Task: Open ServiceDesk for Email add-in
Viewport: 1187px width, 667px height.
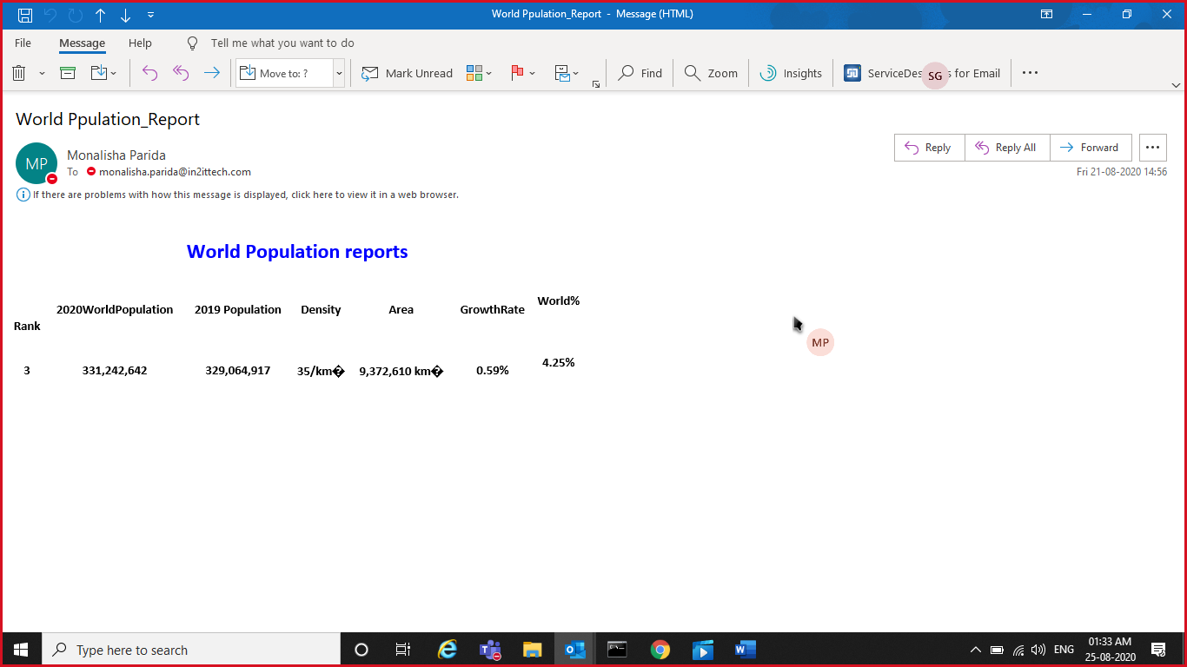Action: tap(922, 73)
